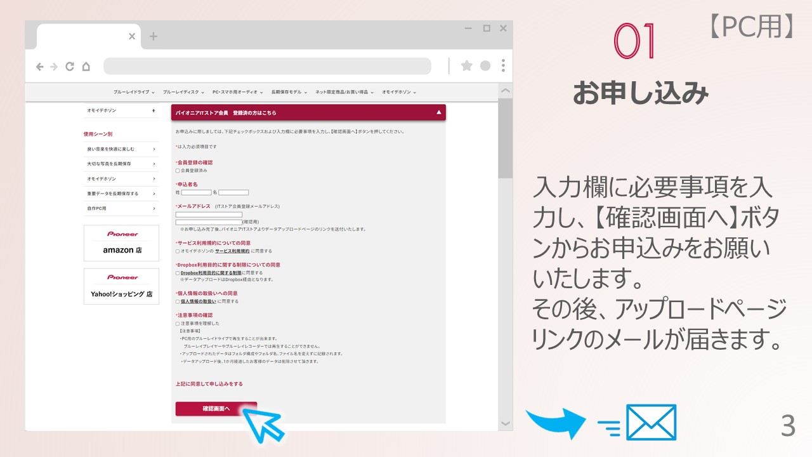This screenshot has width=812, height=457.
Task: Click the page scrollbar up arrow
Action: coord(505,91)
